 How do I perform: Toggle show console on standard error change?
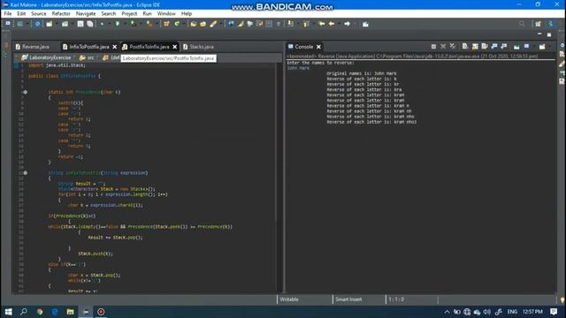504,47
